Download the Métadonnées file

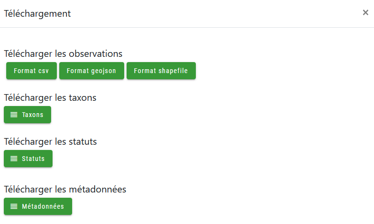pyautogui.click(x=38, y=206)
